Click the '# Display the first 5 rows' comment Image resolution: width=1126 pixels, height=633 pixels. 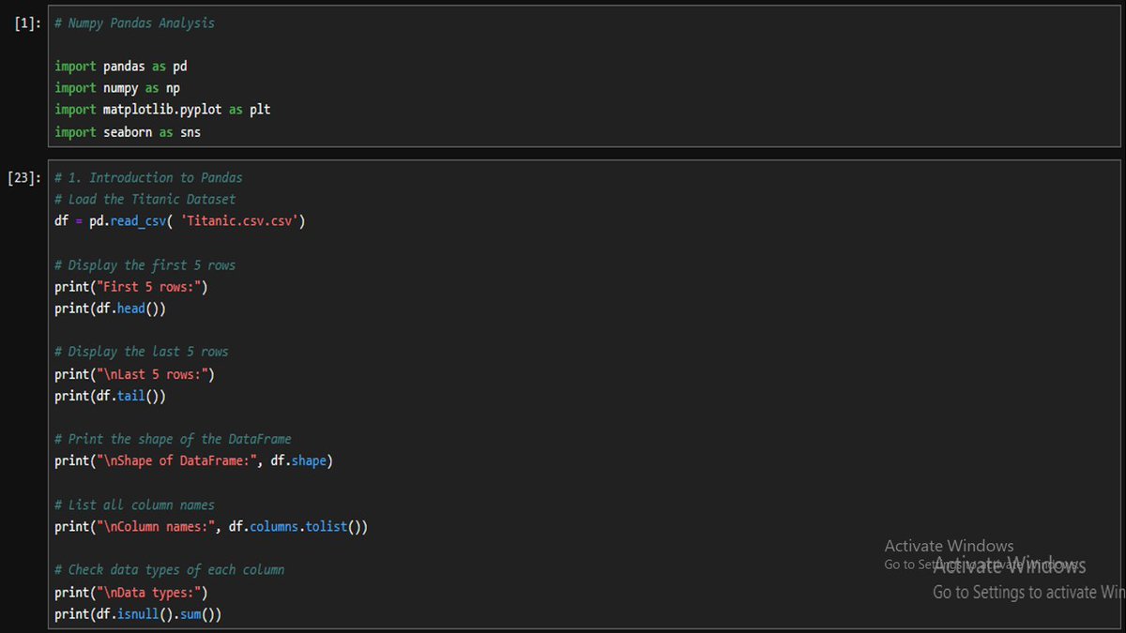click(x=145, y=265)
